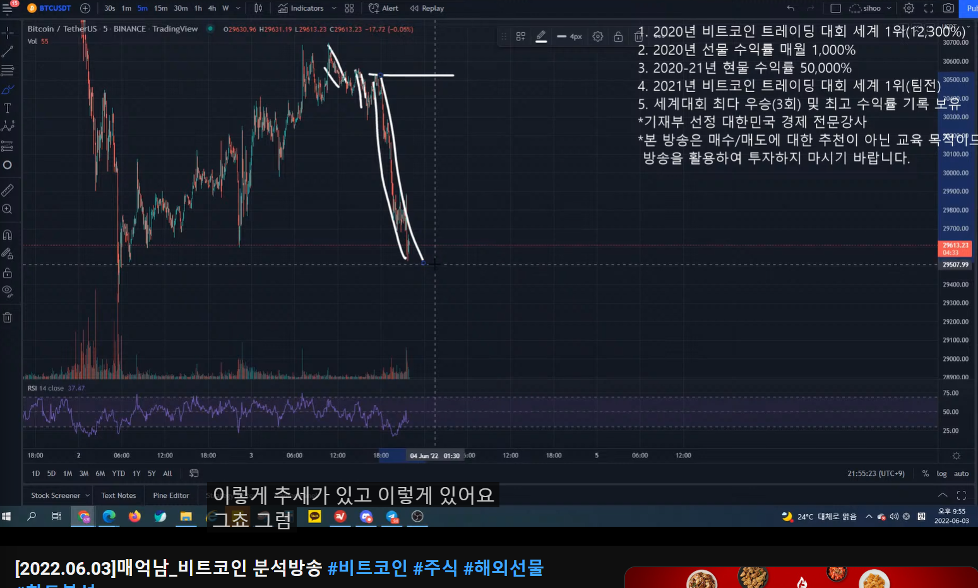Select the prediction and measurement tool

pos(8,146)
